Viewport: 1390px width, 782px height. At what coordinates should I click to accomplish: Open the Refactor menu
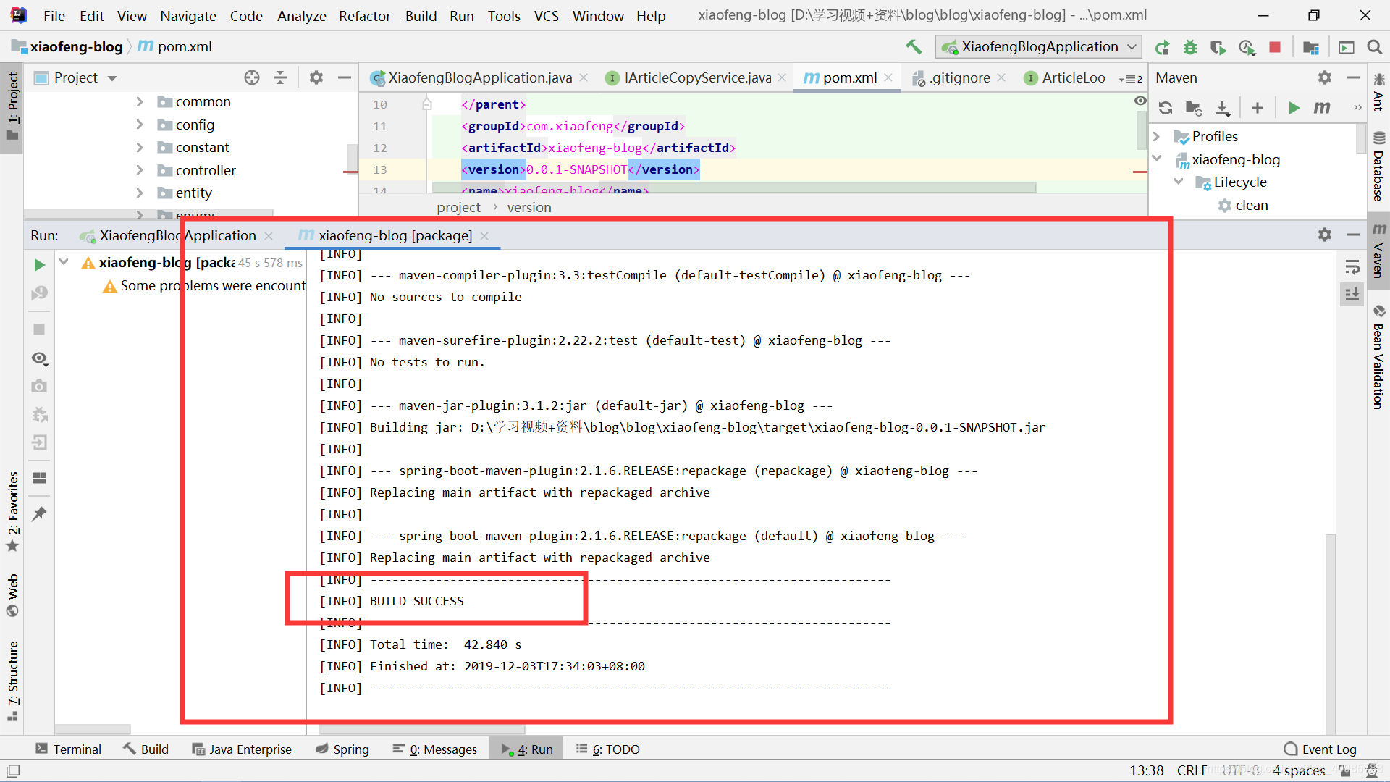coord(364,16)
